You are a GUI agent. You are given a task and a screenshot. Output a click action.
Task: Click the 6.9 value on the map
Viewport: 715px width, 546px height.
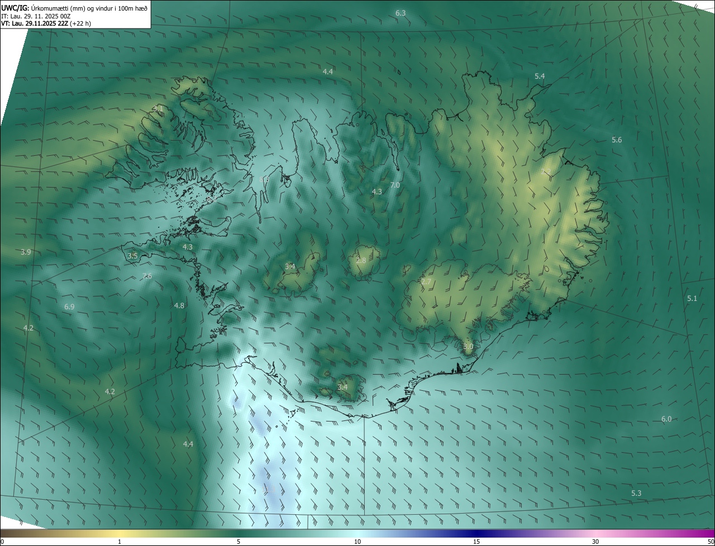[x=69, y=307]
